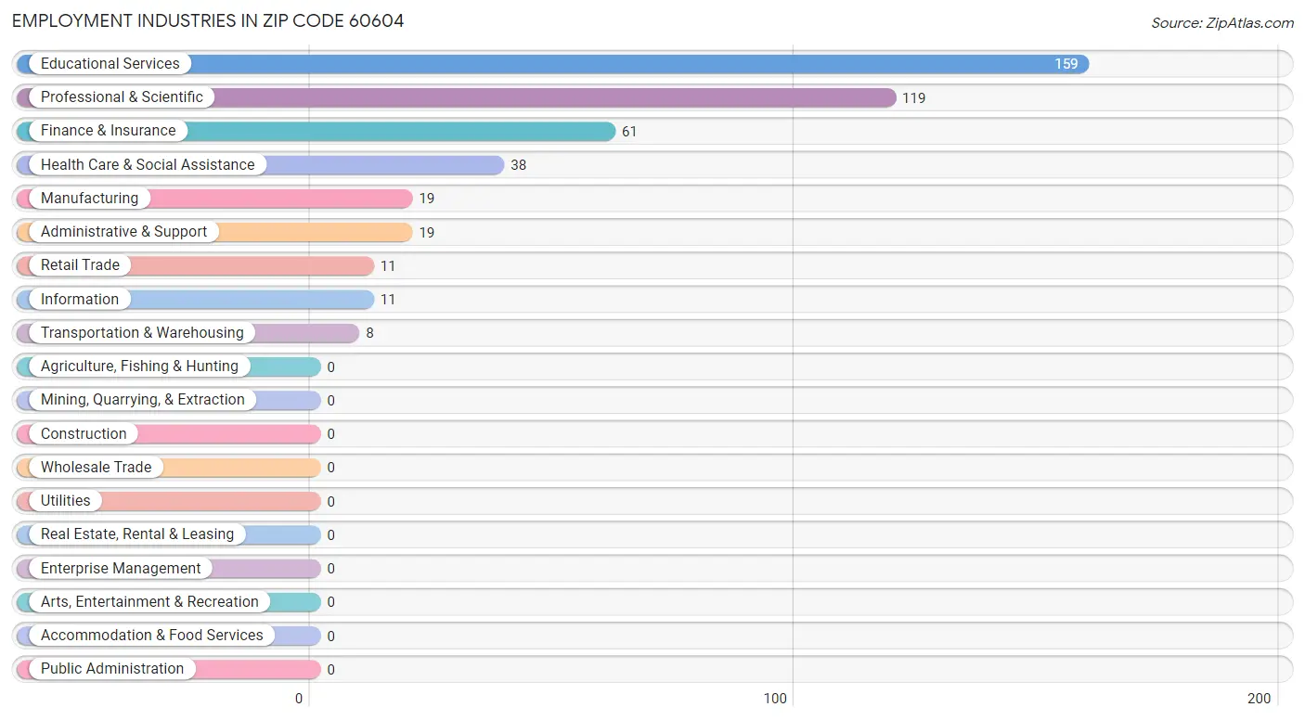Click the value 8 beside Transportation & Warehousing
1305x720 pixels.
pos(369,333)
